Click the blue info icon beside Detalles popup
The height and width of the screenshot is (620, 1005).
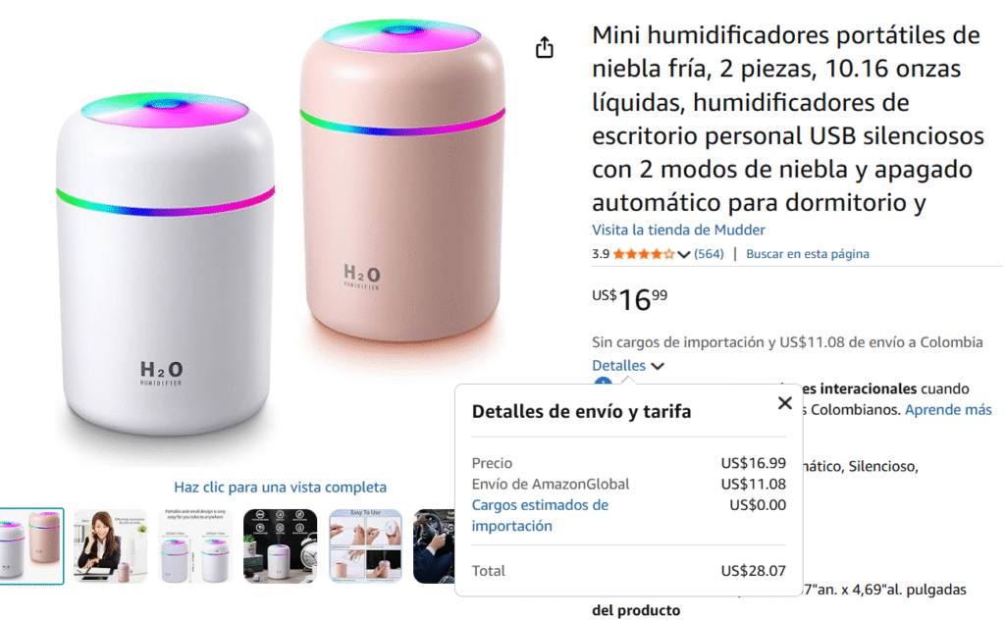click(603, 383)
